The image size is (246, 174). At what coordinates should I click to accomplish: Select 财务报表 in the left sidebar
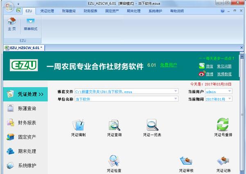pyautogui.click(x=25, y=123)
